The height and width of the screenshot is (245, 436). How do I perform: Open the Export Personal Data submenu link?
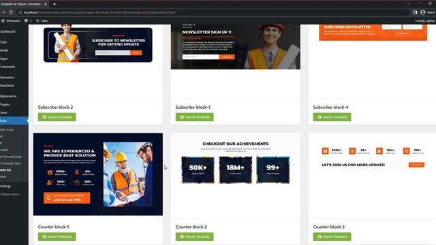tap(11, 157)
